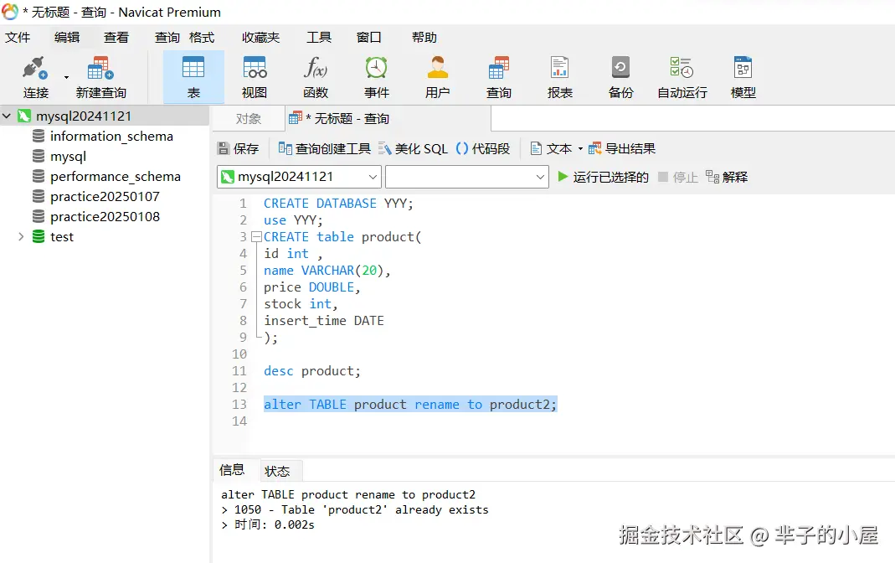This screenshot has width=895, height=563.
Task: Switch to the 状态 result tab
Action: (277, 471)
